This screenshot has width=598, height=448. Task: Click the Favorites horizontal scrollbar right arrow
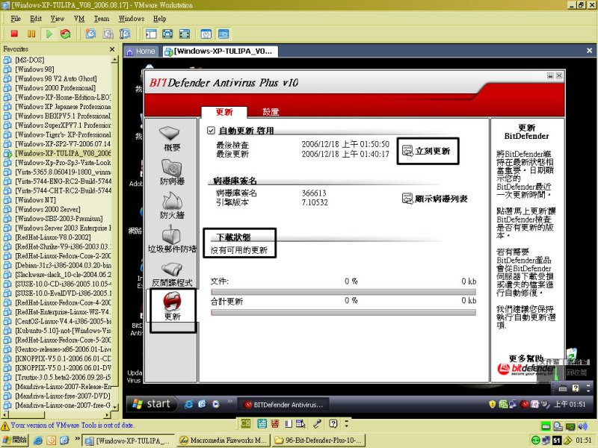click(108, 415)
